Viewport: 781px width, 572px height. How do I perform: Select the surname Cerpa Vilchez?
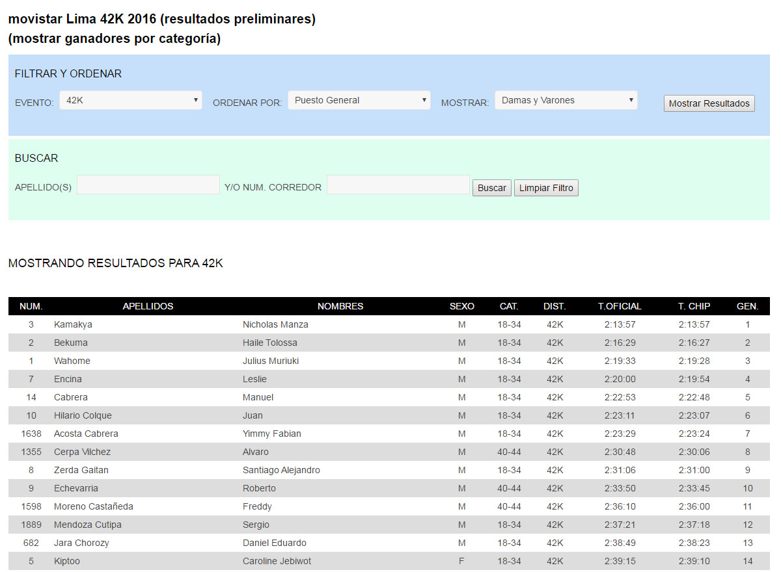[x=82, y=452]
